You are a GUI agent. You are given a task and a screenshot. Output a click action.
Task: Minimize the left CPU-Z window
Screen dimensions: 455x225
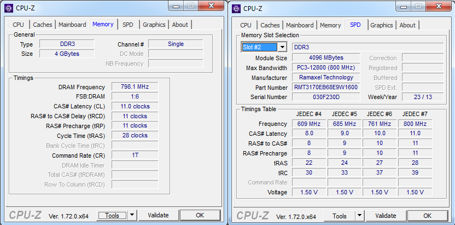click(x=177, y=7)
